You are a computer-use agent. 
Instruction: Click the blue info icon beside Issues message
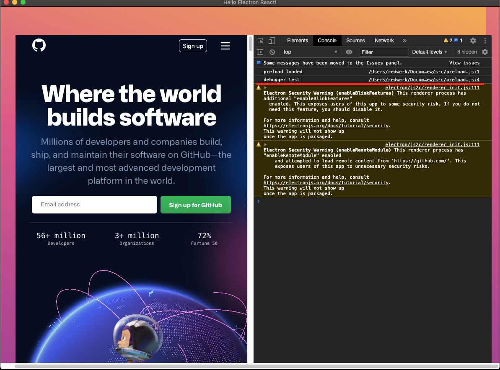tap(259, 63)
